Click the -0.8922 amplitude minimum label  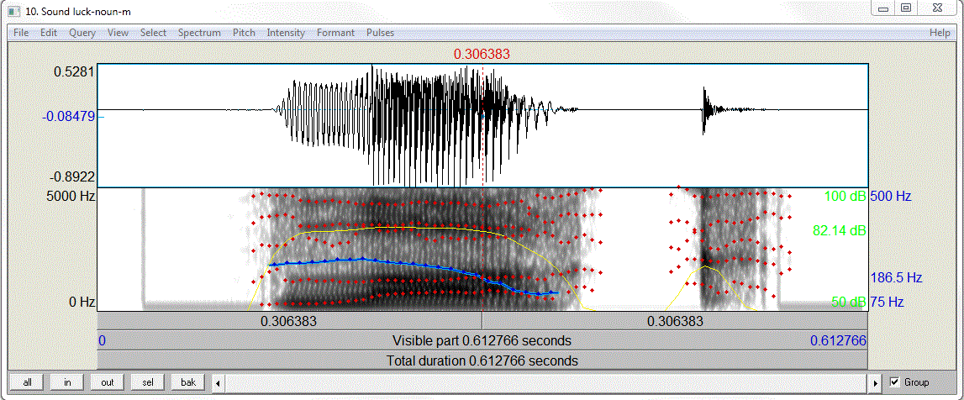pyautogui.click(x=72, y=177)
